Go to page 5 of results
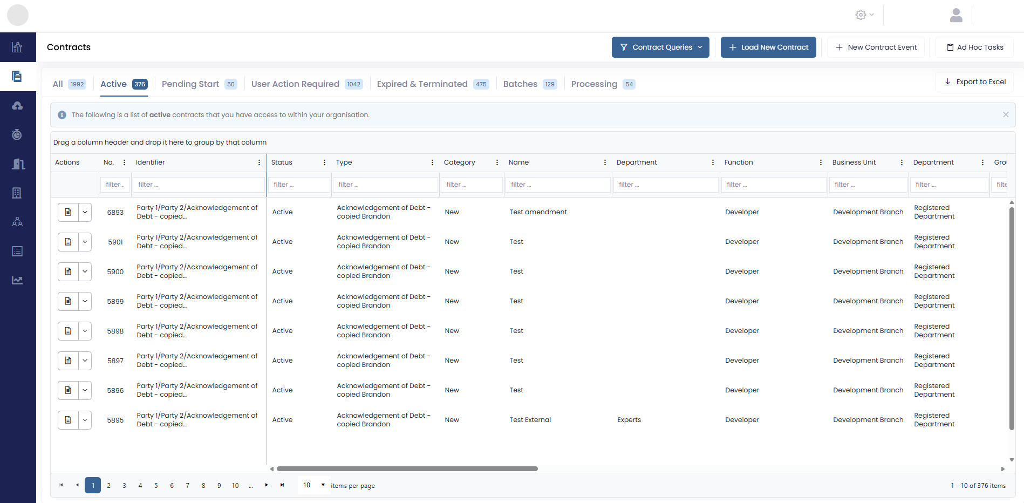Screen dimensions: 1024x503 pyautogui.click(x=156, y=486)
